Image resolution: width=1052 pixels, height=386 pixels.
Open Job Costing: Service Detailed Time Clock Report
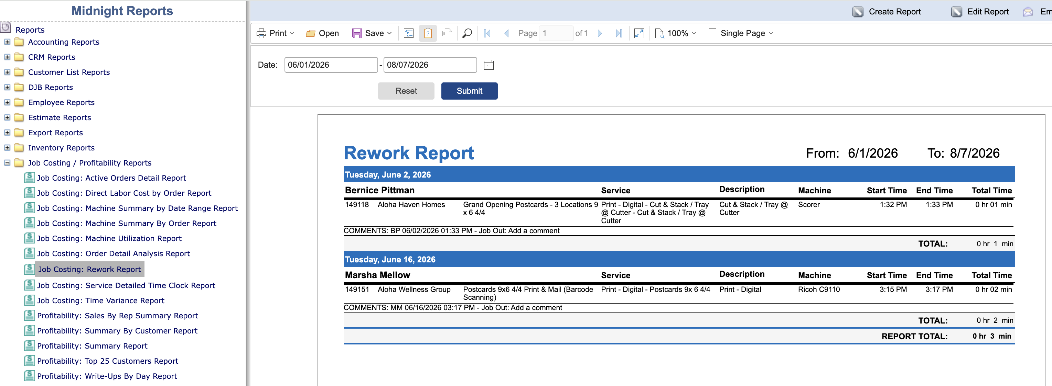(126, 285)
